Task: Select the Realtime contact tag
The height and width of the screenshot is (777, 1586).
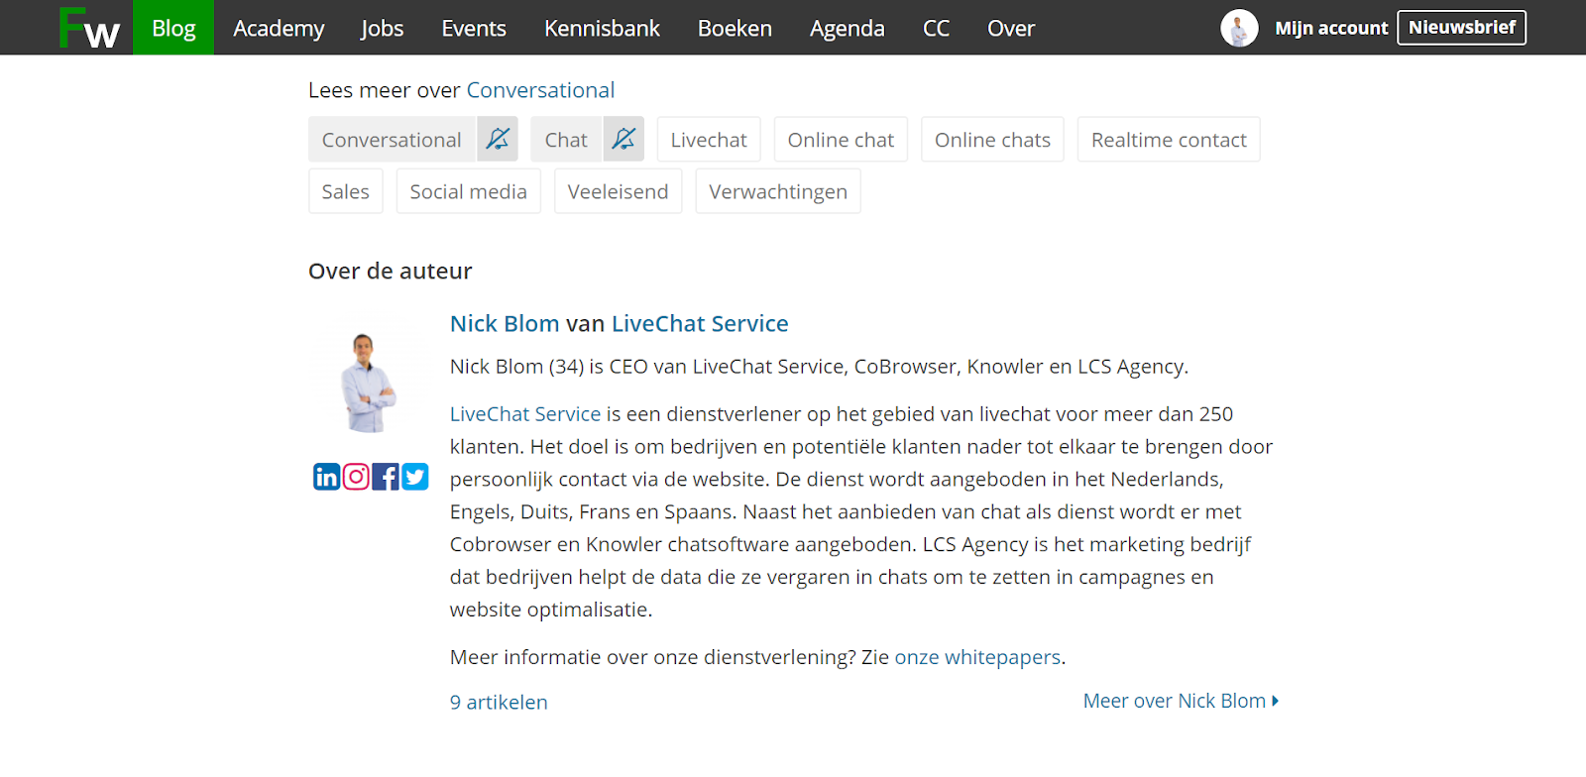Action: point(1169,140)
